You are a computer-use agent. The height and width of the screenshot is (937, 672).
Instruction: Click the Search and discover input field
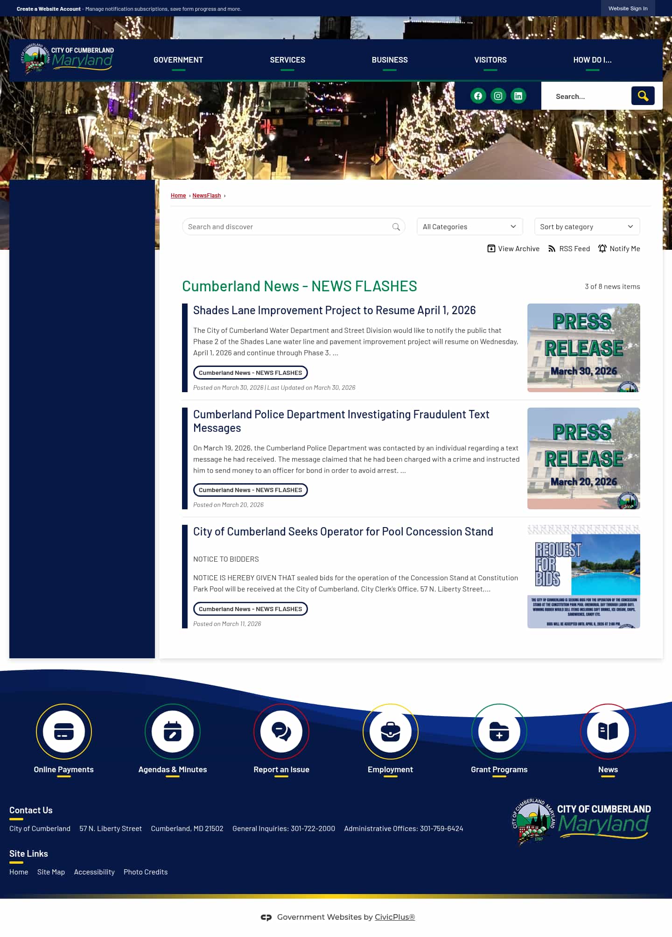(x=294, y=226)
